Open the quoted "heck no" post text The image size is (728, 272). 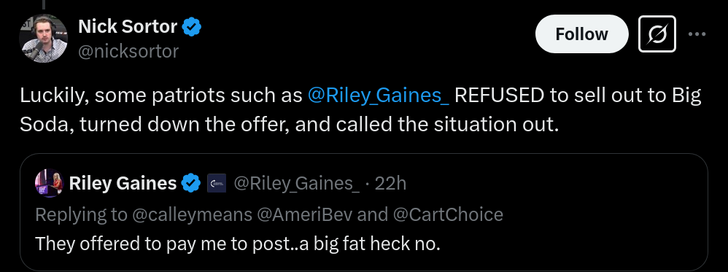(237, 244)
